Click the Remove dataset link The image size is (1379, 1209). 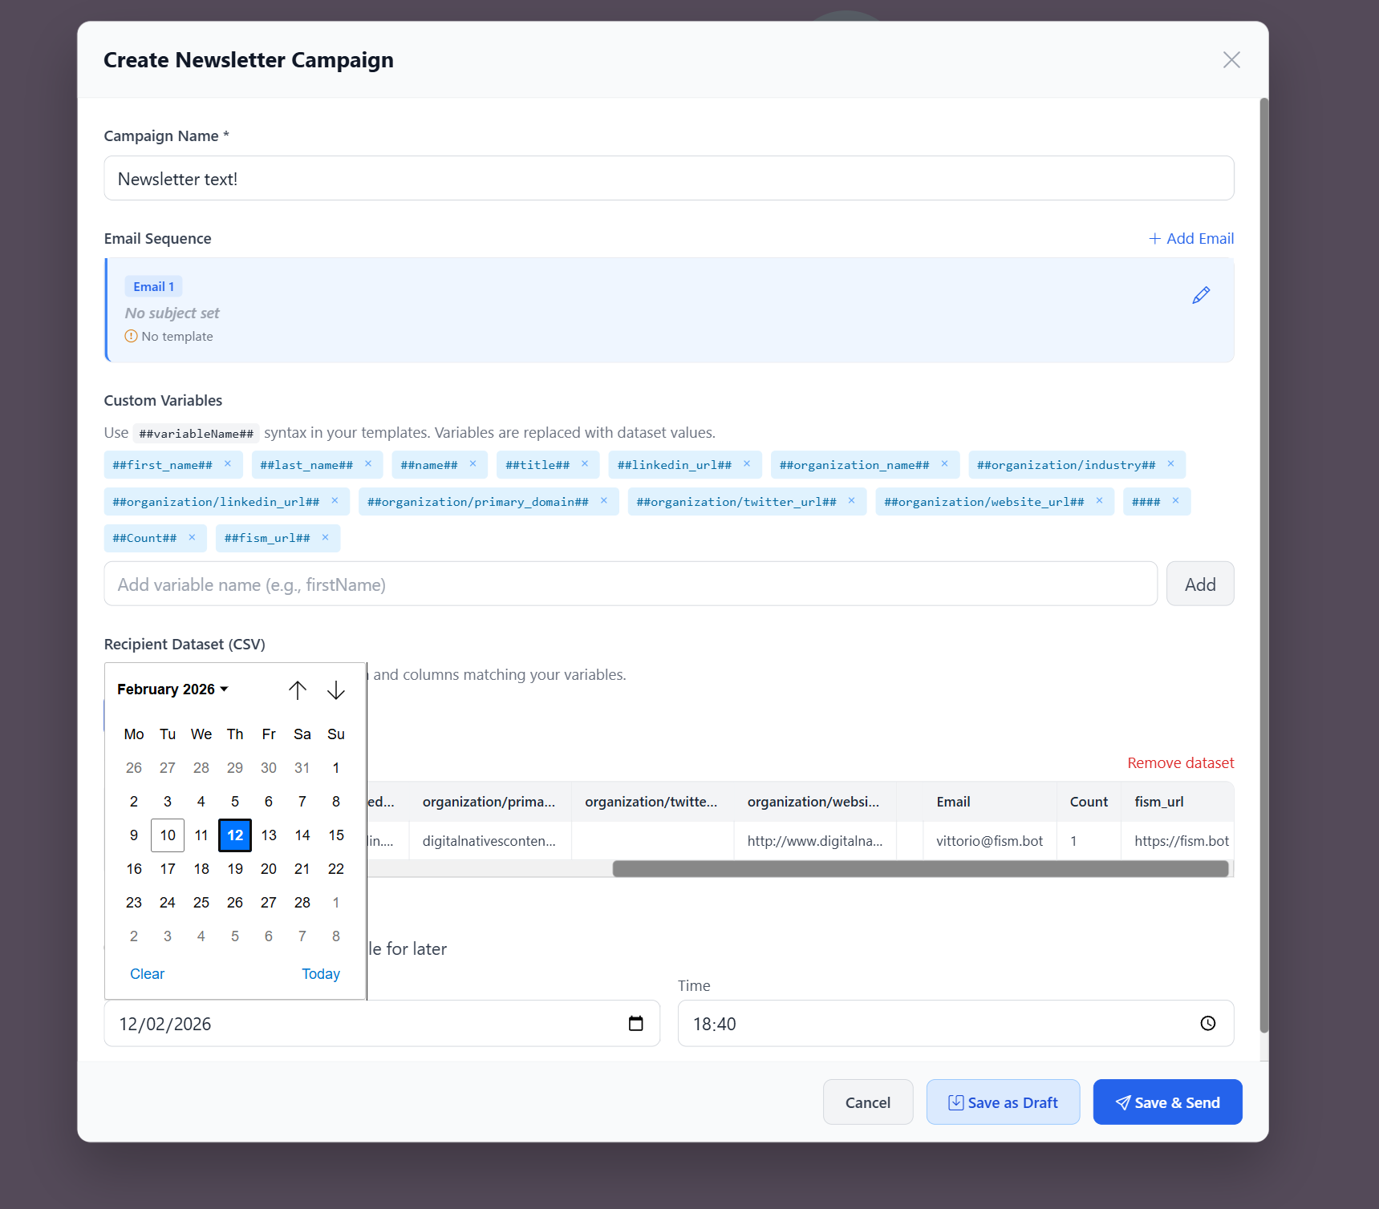click(x=1179, y=762)
